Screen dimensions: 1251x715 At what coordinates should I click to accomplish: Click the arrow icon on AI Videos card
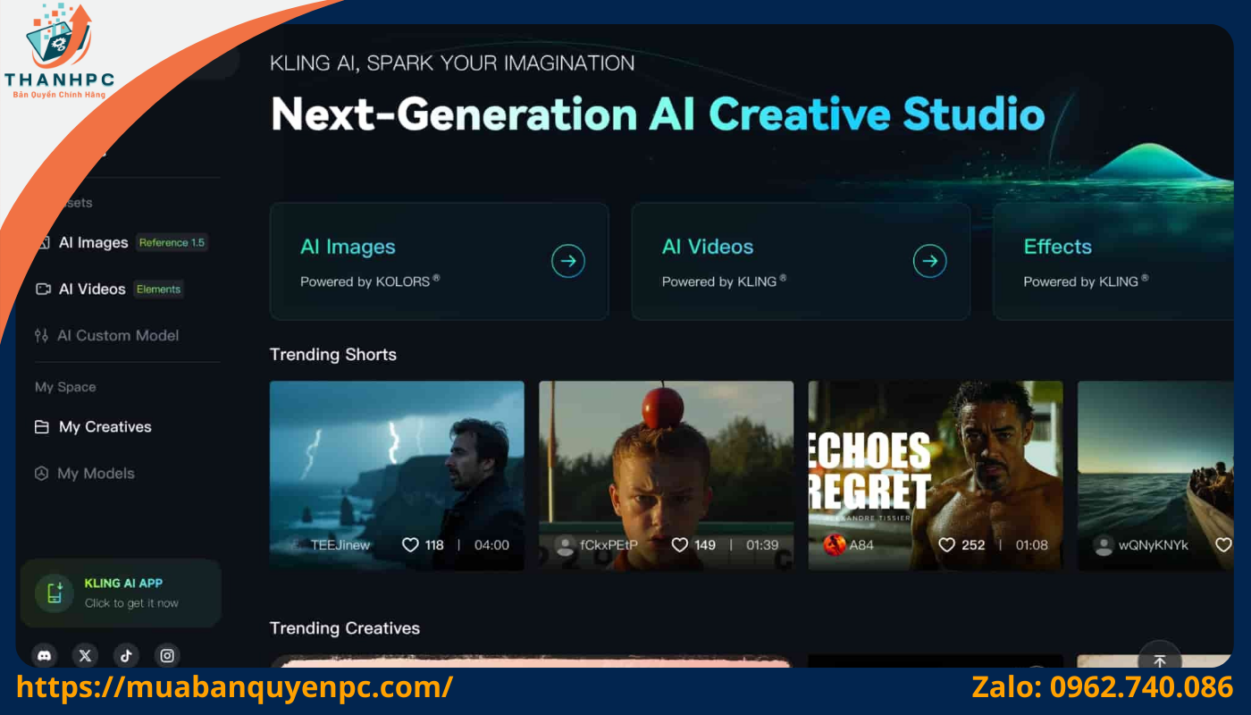tap(929, 261)
